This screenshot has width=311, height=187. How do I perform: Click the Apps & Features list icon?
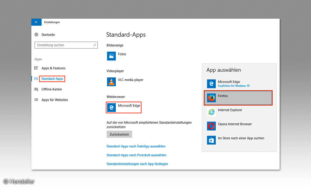36,68
